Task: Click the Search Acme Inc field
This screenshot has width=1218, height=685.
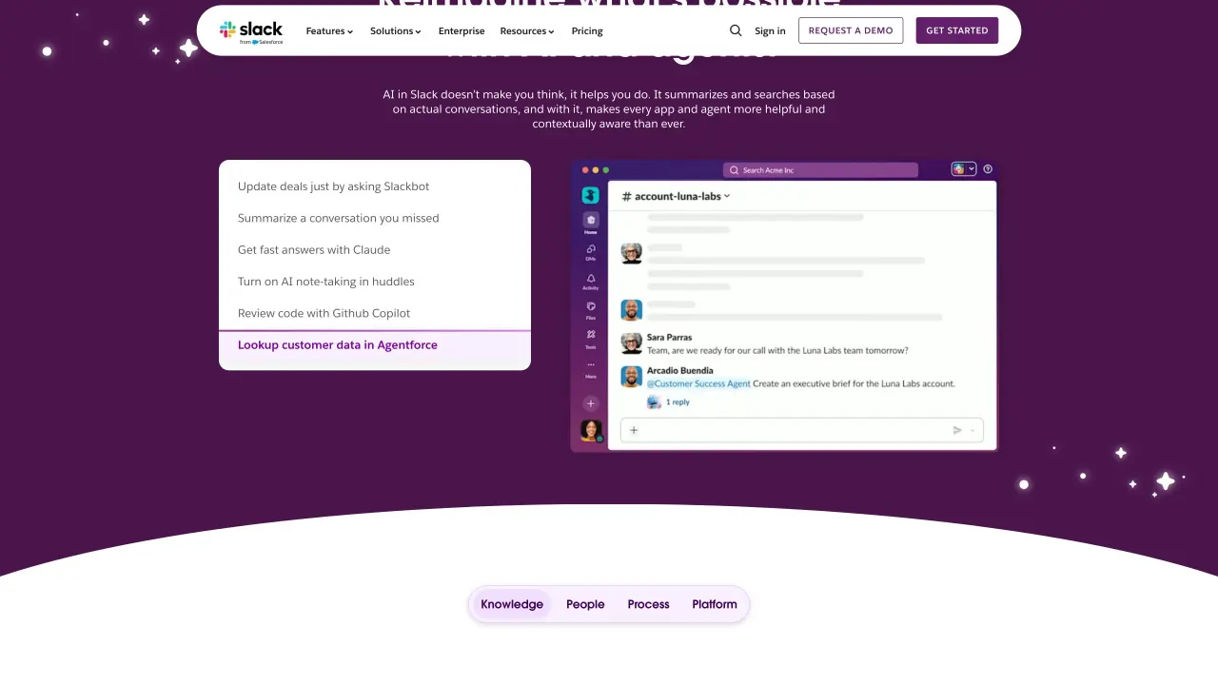Action: tap(820, 170)
